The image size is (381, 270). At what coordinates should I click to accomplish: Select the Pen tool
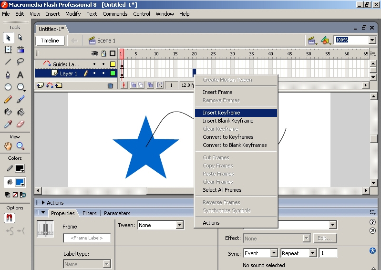(8, 74)
